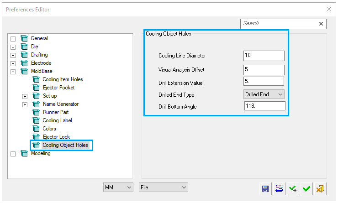Screen dimensions: 338x203
Task: Clear the search box with X icon
Action: click(x=321, y=24)
